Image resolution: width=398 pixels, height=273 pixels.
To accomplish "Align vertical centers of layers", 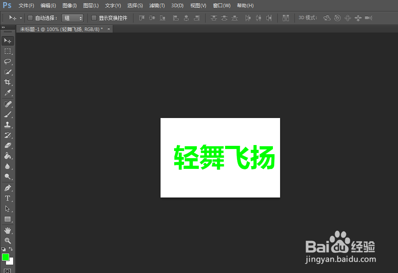I will (152, 18).
